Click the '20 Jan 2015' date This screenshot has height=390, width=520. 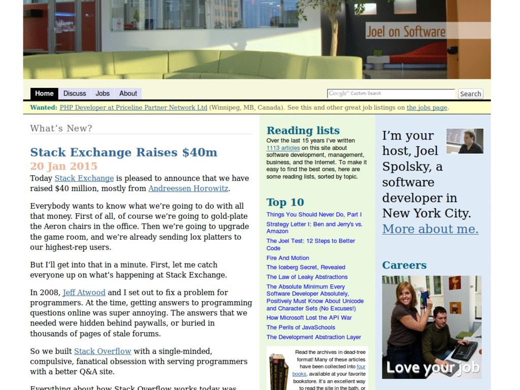coord(63,166)
